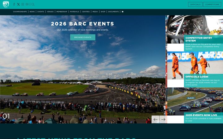Click the BARC shield logo

click(x=6, y=4)
